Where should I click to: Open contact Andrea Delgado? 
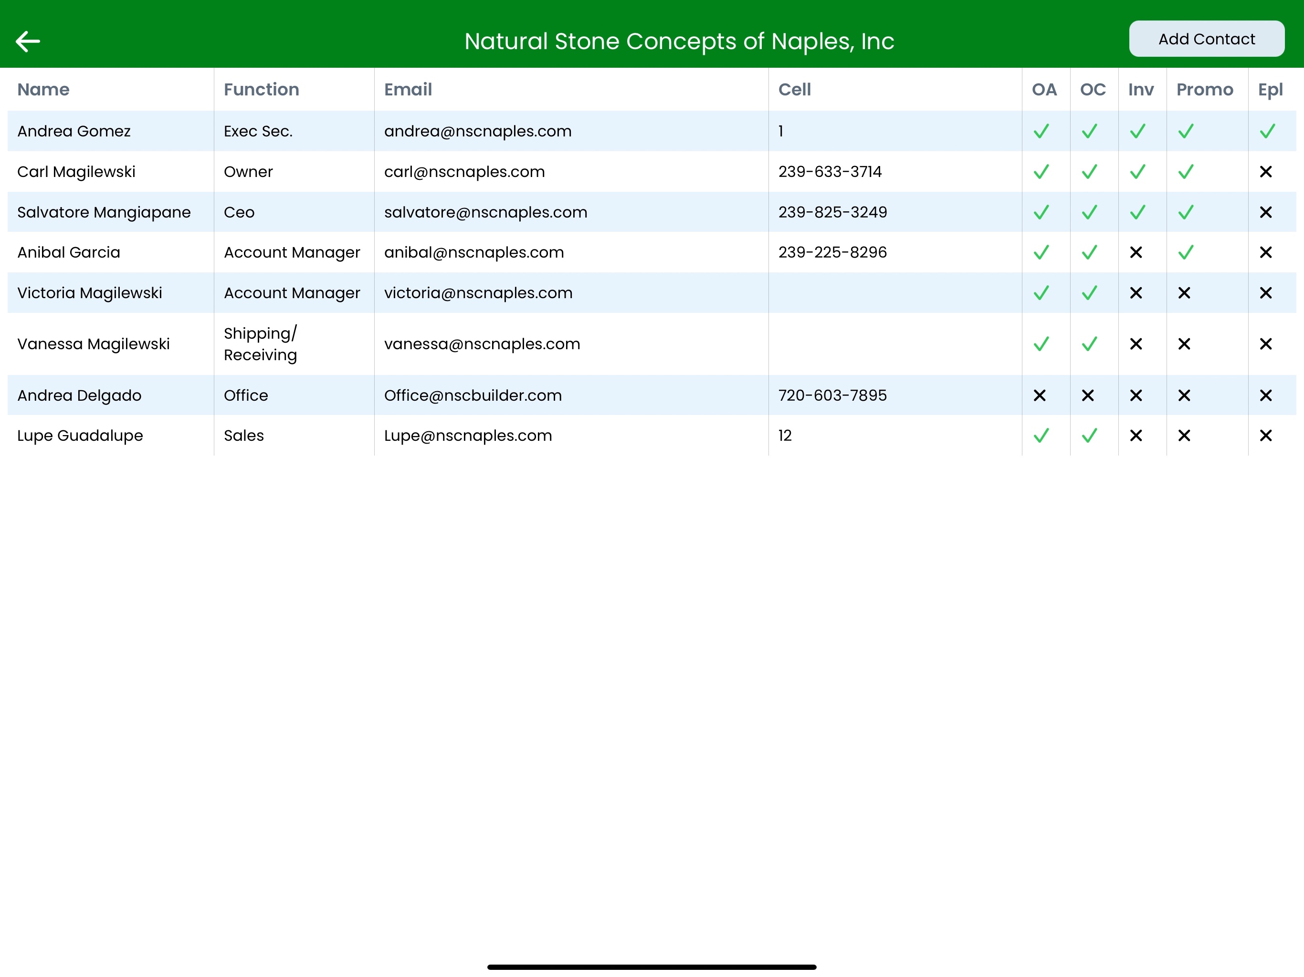79,395
